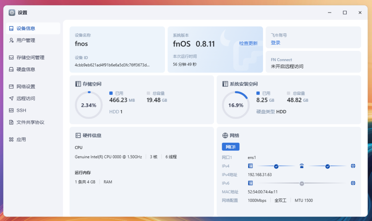Click the network settings icon in sidebar
Image resolution: width=372 pixels, height=221 pixels.
point(11,87)
